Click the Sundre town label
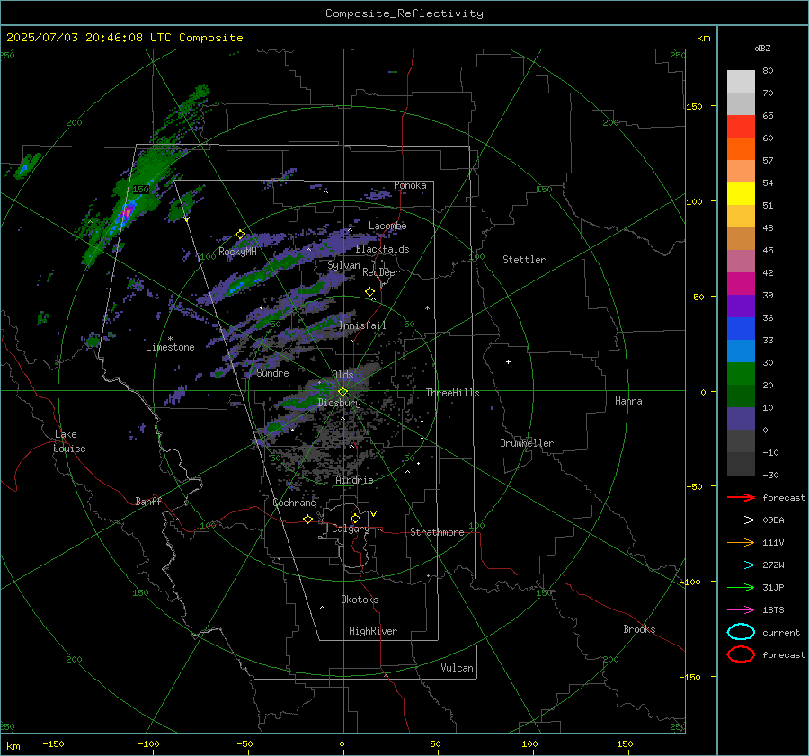809x756 pixels. tap(272, 372)
